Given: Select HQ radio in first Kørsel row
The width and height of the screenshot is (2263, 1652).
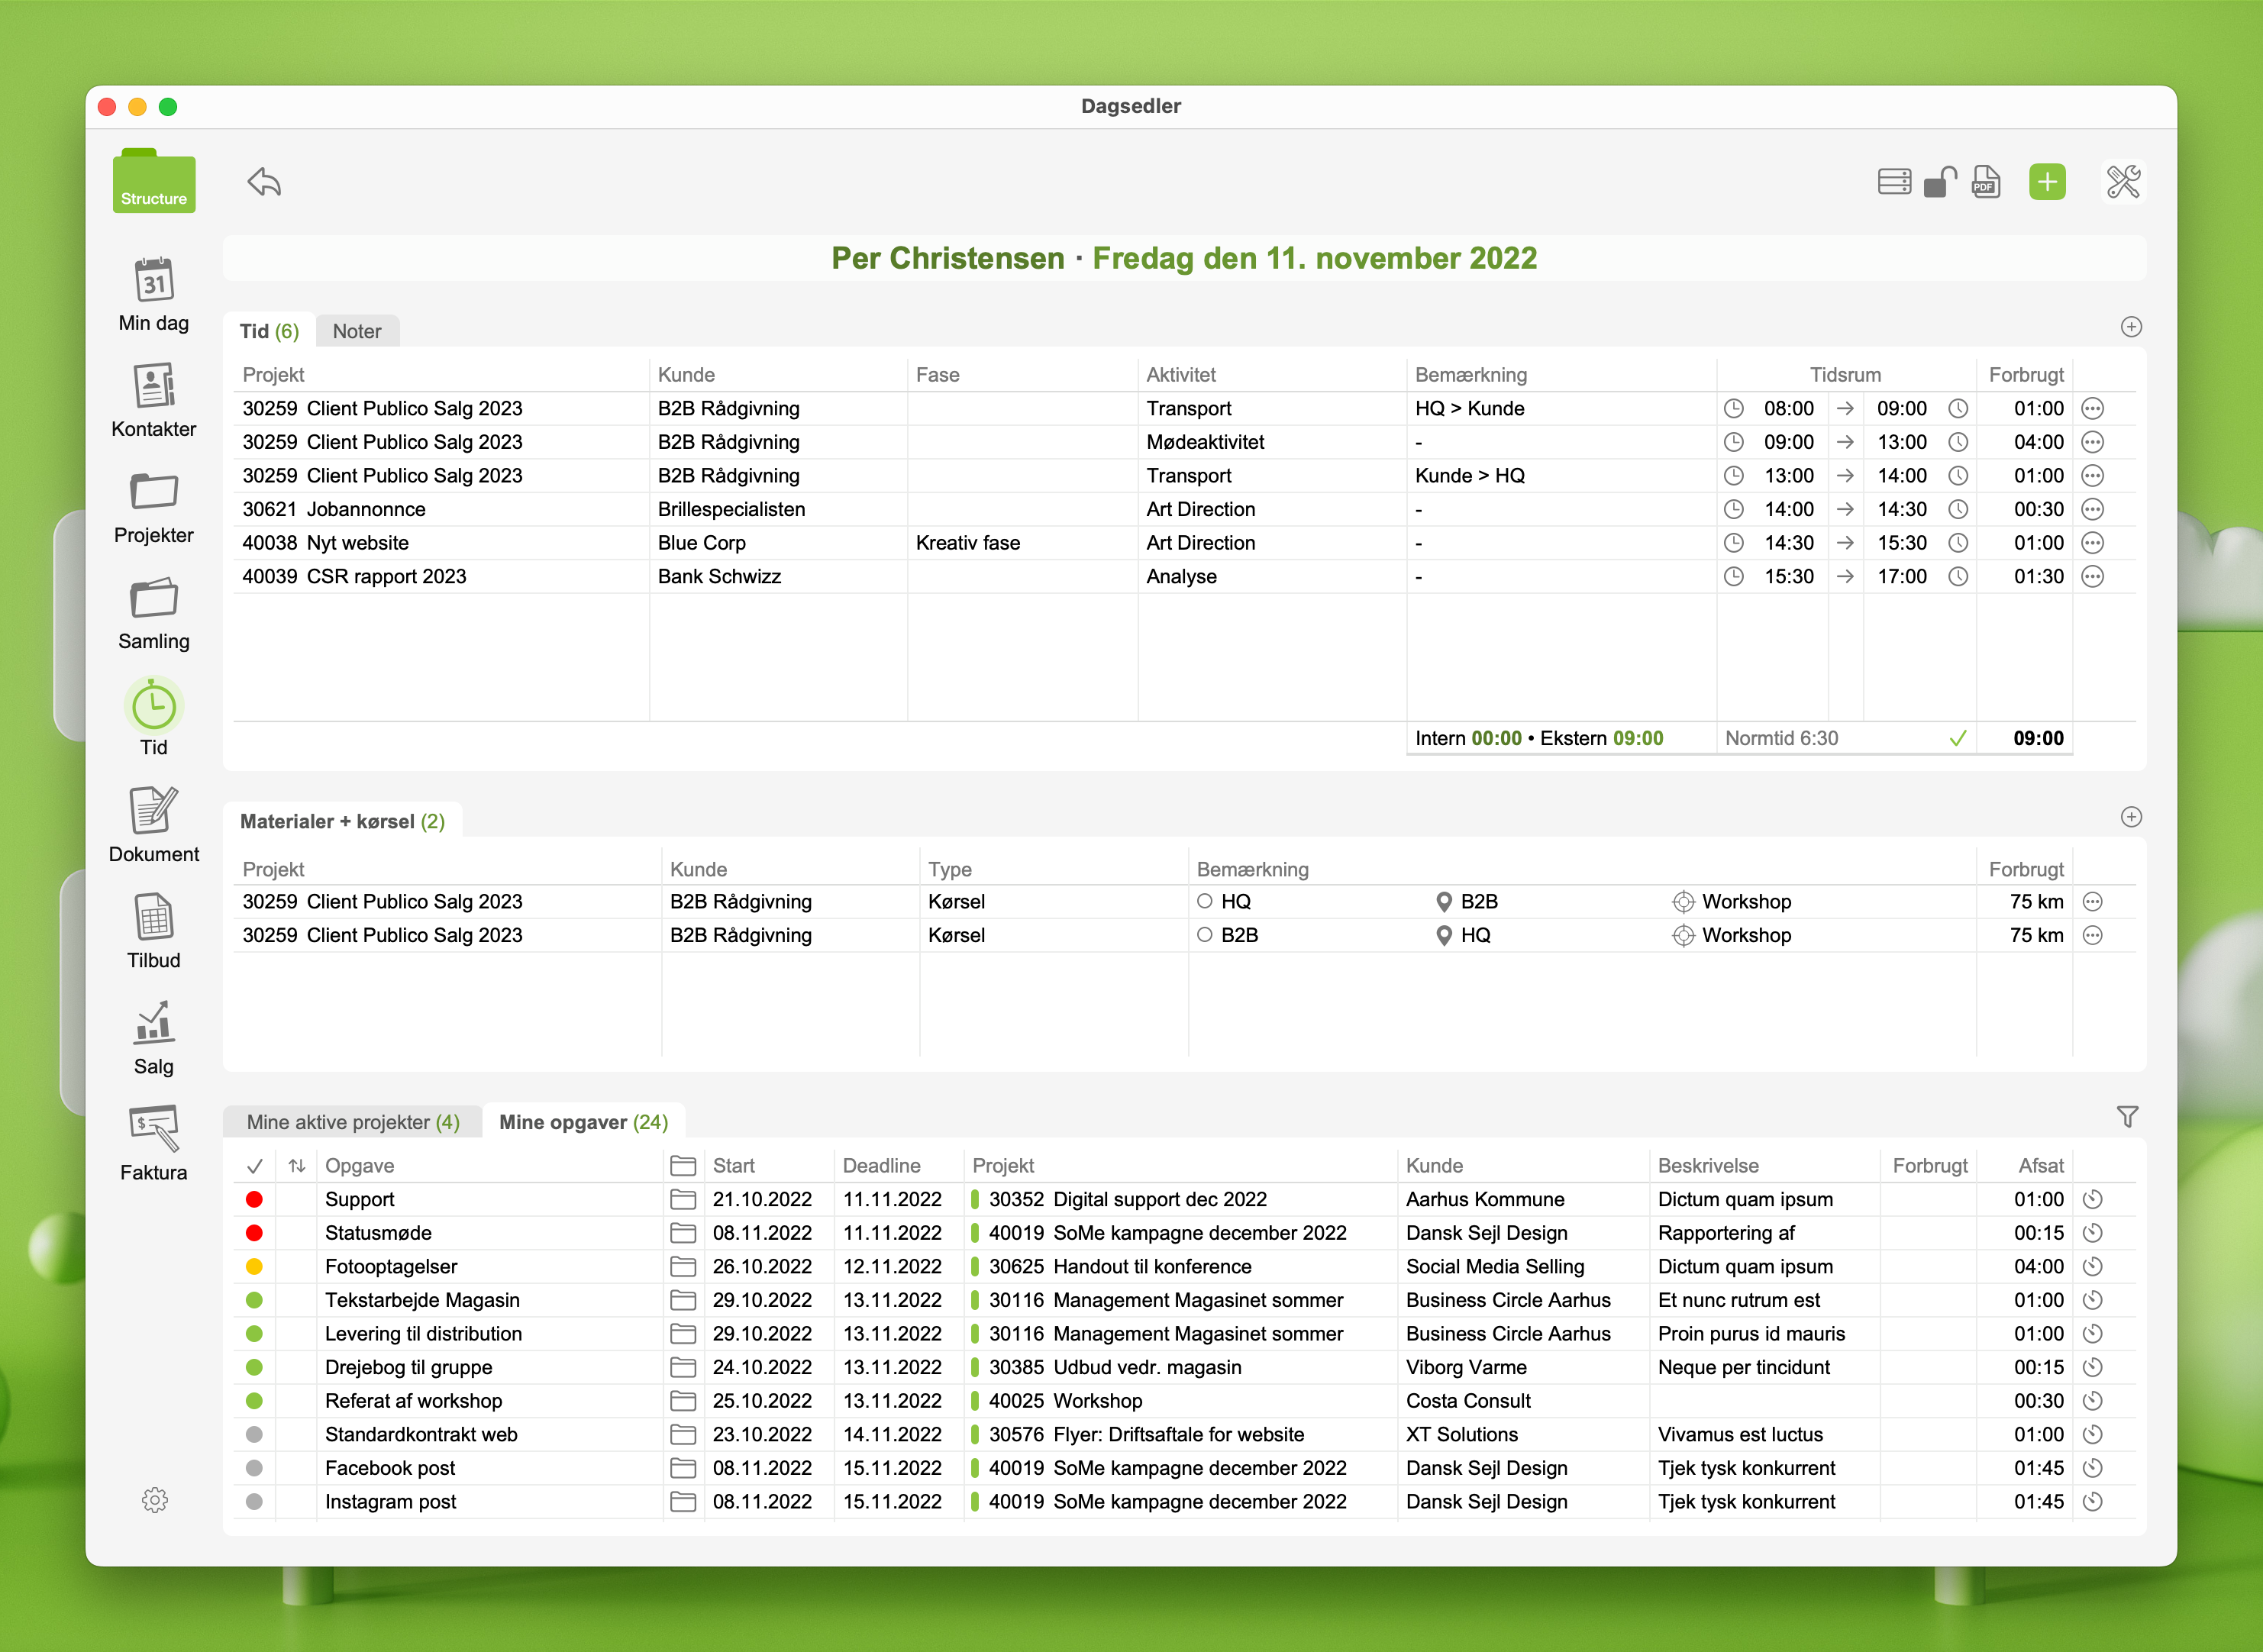Looking at the screenshot, I should [1204, 901].
